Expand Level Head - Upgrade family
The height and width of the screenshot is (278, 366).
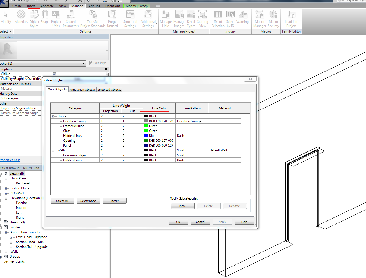click(x=11, y=237)
